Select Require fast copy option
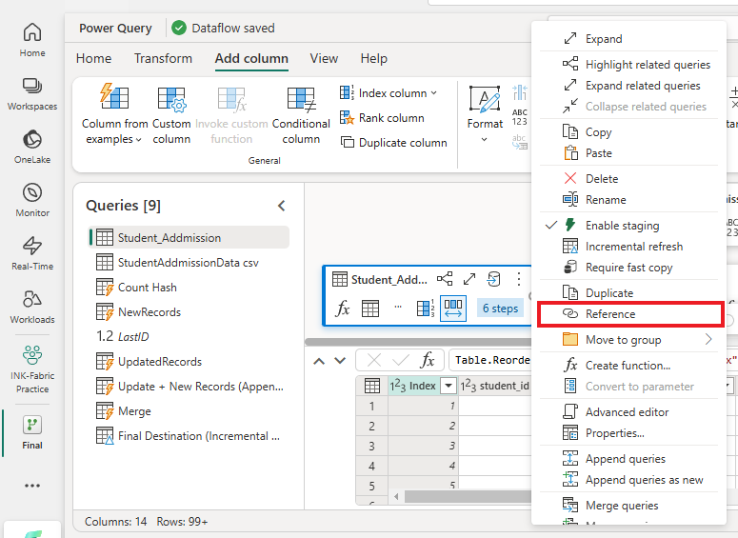Image resolution: width=738 pixels, height=538 pixels. click(628, 268)
